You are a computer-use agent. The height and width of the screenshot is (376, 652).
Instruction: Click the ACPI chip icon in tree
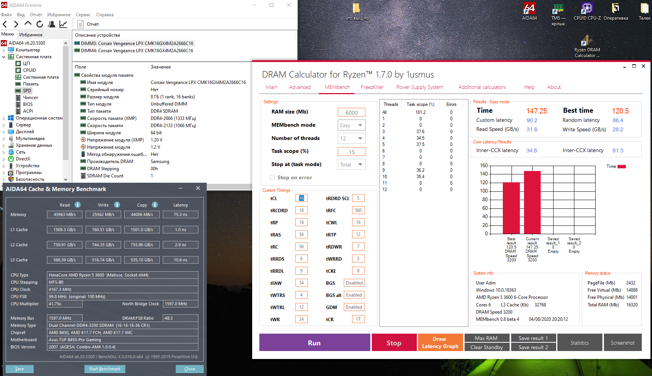click(18, 111)
